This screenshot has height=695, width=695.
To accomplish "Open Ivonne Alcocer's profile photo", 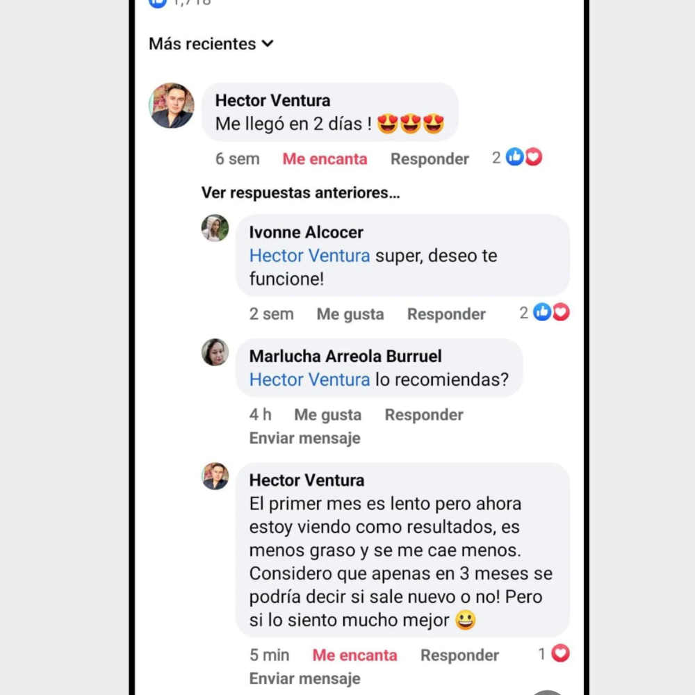I will pos(215,228).
